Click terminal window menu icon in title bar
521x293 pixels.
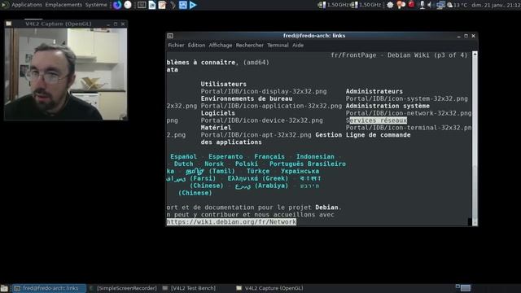(170, 36)
